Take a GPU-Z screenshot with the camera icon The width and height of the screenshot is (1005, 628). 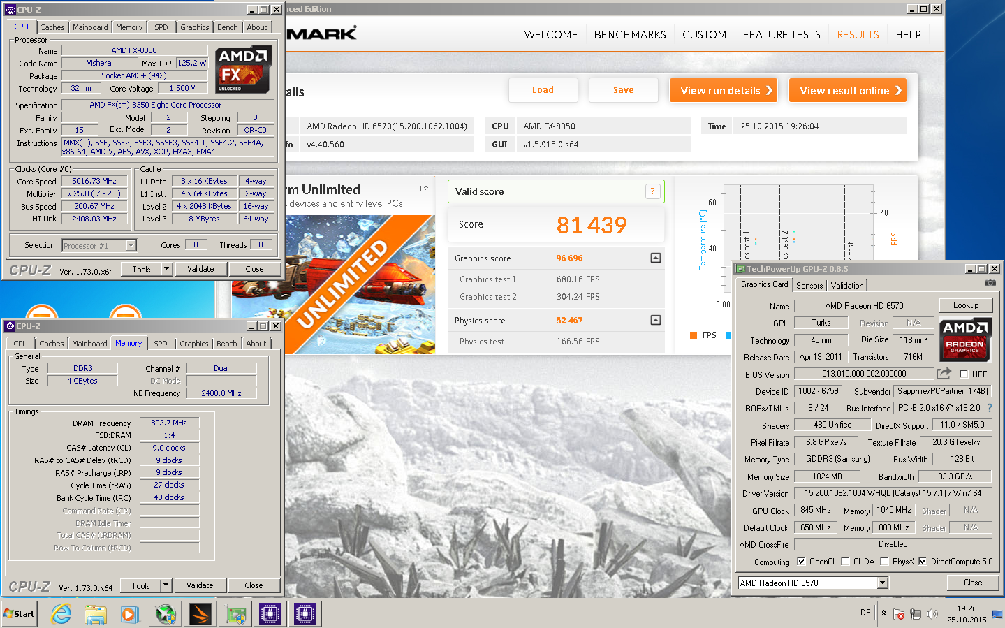tap(990, 283)
